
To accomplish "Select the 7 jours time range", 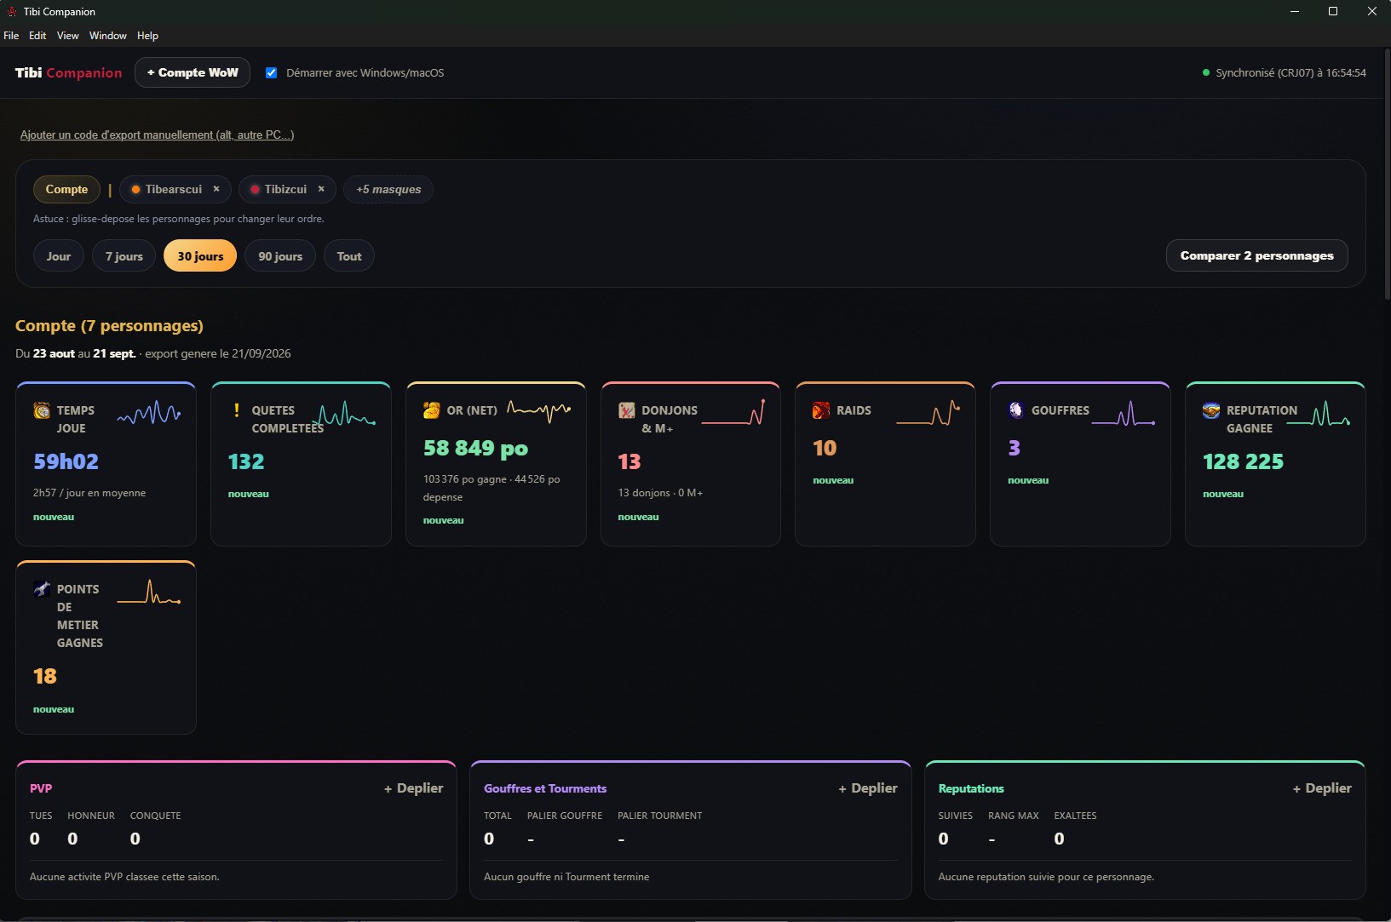I will click(x=124, y=256).
